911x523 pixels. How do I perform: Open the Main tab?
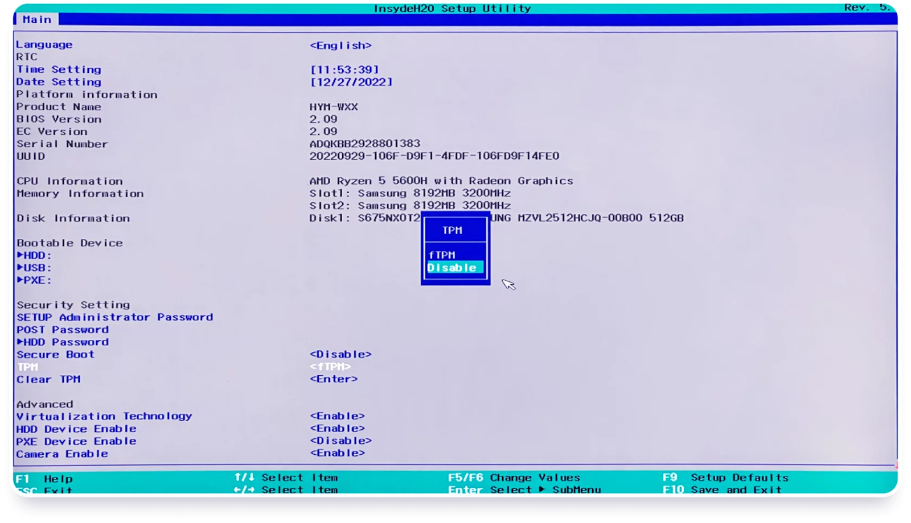37,19
